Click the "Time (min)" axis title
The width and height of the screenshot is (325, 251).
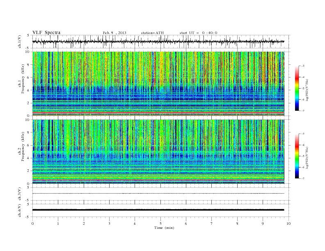coord(164,228)
